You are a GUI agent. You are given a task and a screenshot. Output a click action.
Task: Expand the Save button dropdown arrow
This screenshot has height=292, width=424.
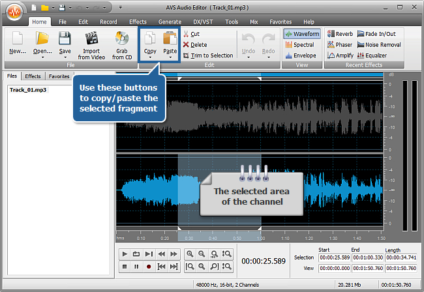[x=65, y=57]
